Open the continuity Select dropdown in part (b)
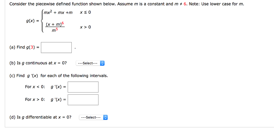 click(x=90, y=63)
